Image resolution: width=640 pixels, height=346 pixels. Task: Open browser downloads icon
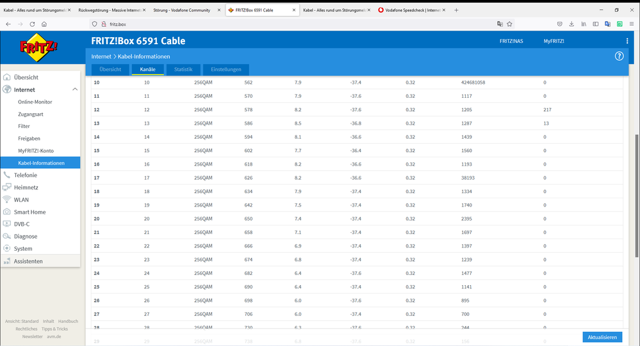[571, 24]
